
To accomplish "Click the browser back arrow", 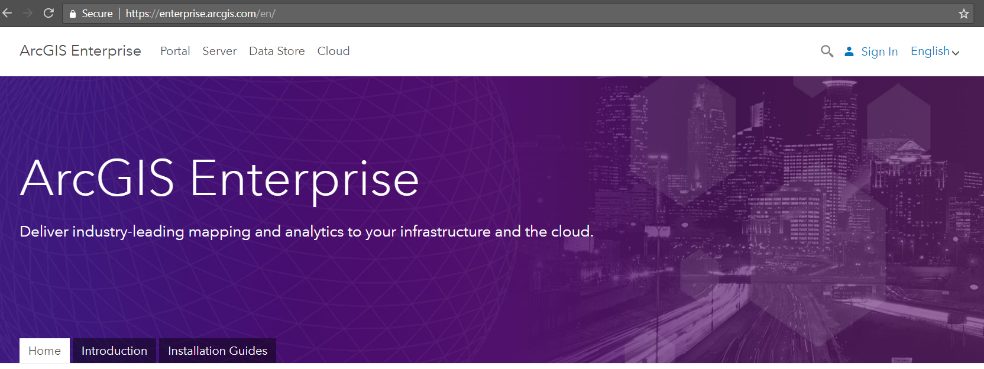I will point(7,13).
